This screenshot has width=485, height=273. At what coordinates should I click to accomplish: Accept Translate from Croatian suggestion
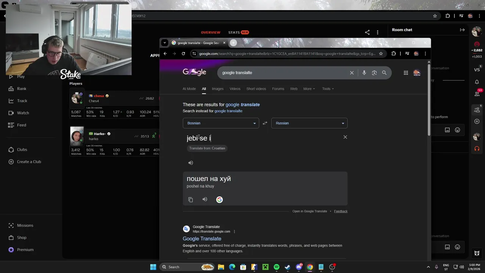tap(207, 148)
